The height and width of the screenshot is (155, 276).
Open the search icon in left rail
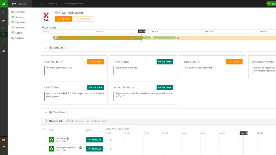pos(4,12)
